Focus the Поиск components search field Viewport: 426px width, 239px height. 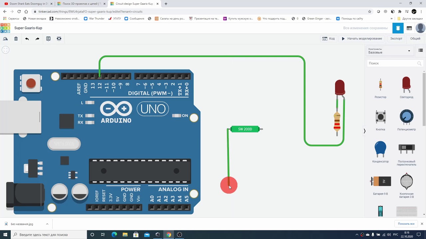tap(395, 63)
